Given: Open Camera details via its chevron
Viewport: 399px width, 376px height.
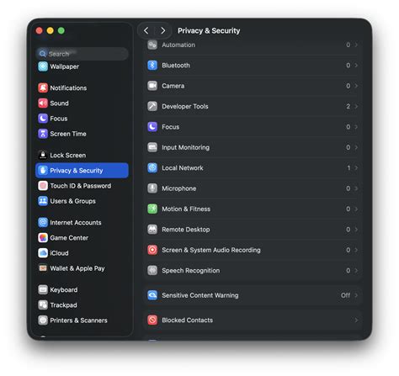Looking at the screenshot, I should [356, 86].
